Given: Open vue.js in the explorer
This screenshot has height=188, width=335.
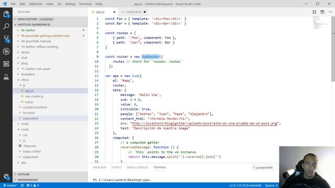Looking at the screenshot, I should tap(50, 102).
